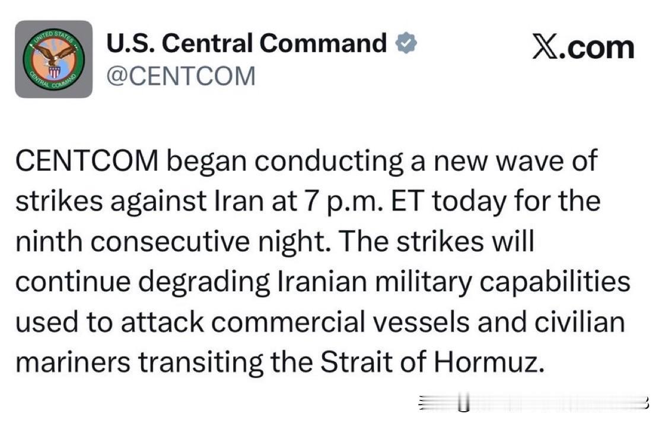662x423 pixels.
Task: Click the phrase 'commercial vessels' in the post
Action: click(x=340, y=322)
